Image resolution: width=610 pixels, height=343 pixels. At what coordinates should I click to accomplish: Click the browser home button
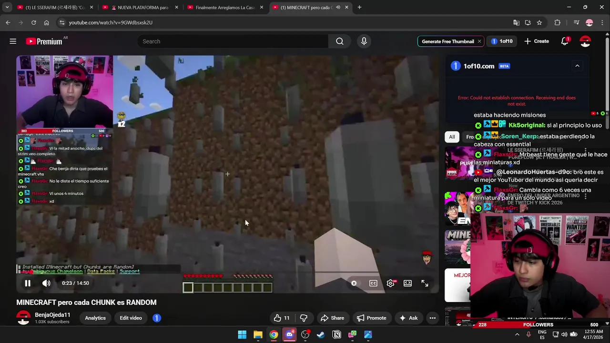pyautogui.click(x=46, y=22)
